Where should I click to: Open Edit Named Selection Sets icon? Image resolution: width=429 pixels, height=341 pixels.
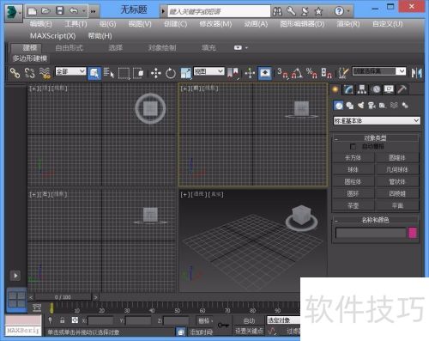point(342,73)
